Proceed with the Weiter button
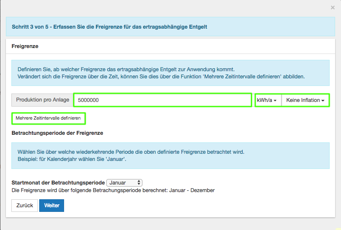341x230 pixels. (51, 206)
